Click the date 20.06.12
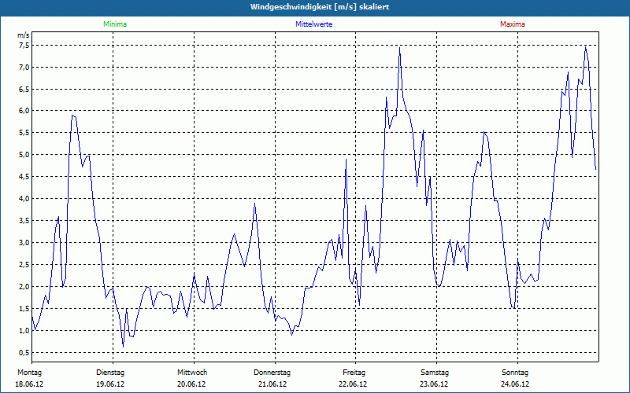Screen dimensions: 630x393 coord(191,384)
